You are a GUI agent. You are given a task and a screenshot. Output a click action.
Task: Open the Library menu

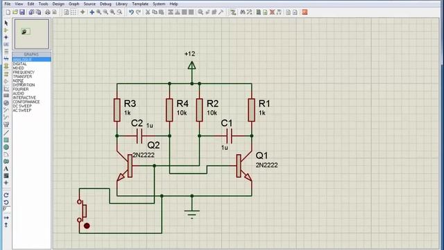pos(121,4)
